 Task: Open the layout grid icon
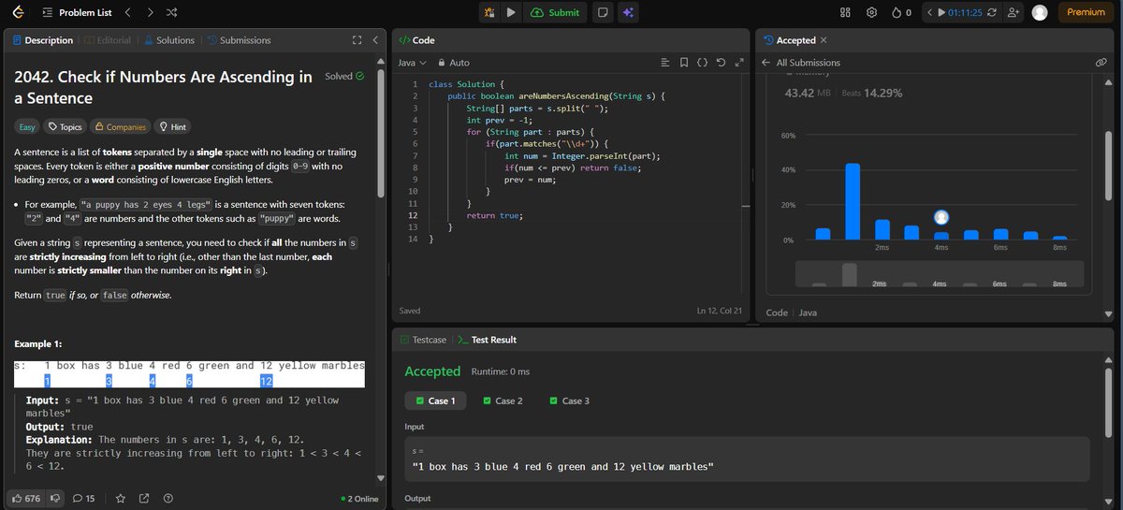tap(844, 12)
